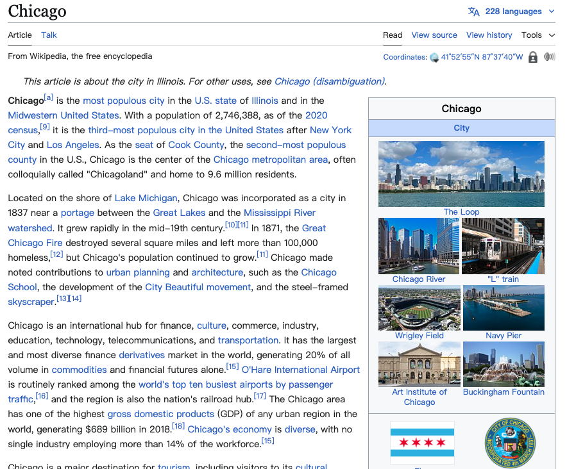
Task: Click the page protection padlock icon
Action: point(532,57)
